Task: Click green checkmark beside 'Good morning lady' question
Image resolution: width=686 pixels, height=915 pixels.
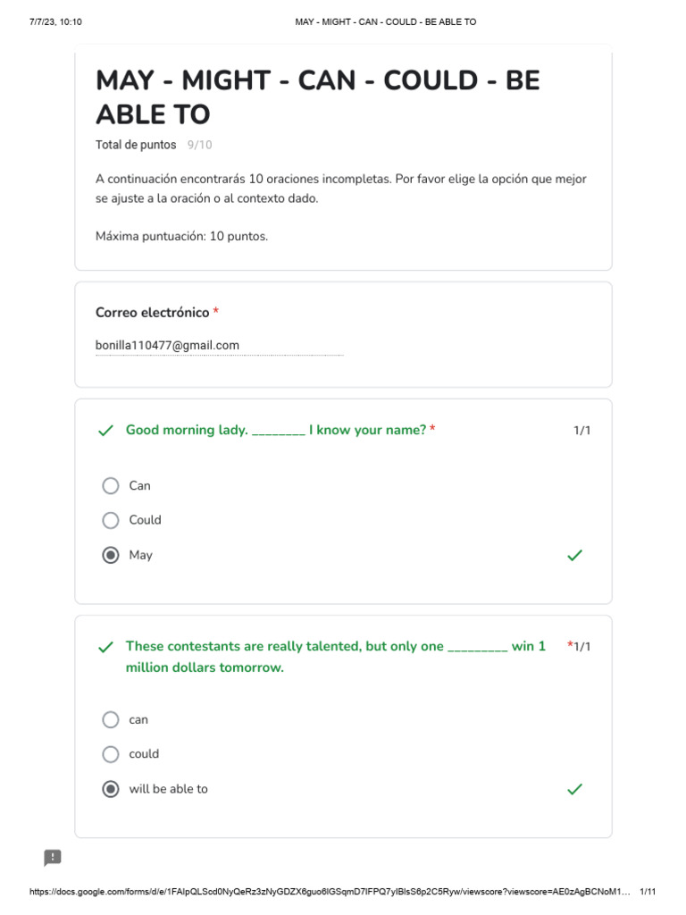Action: click(x=105, y=431)
